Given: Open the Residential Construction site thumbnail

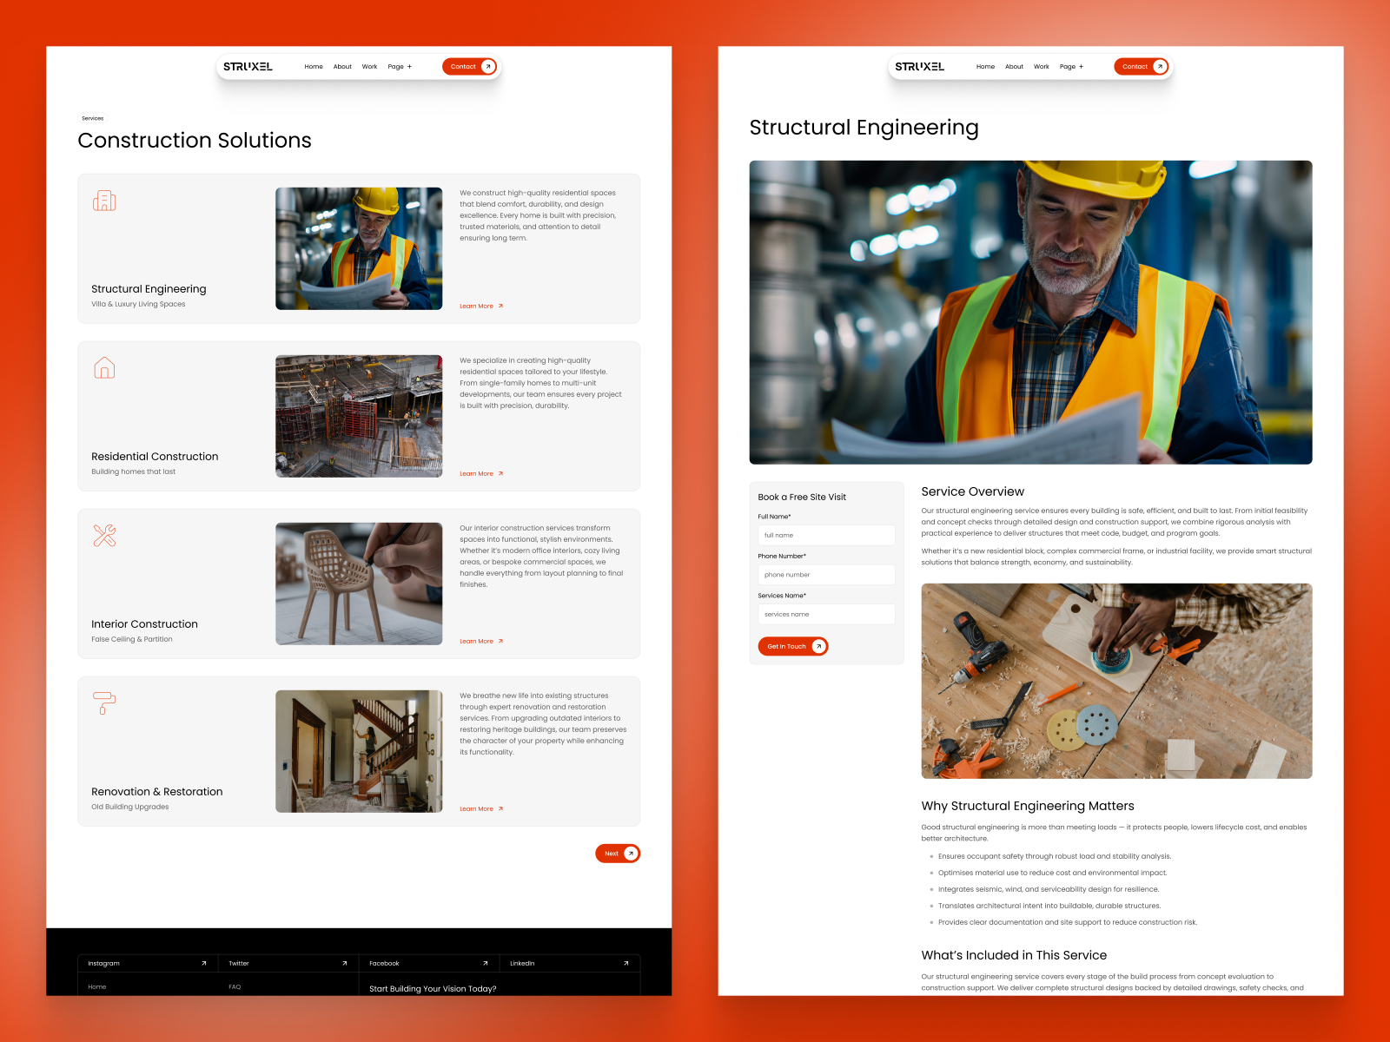Looking at the screenshot, I should tap(359, 416).
